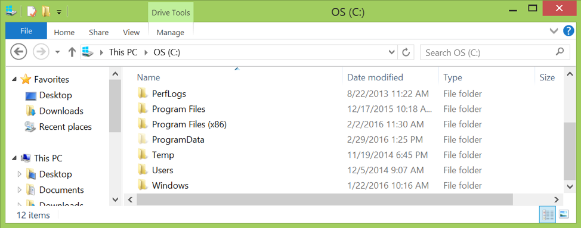Screen dimensions: 581x228
Task: Click the drive icon in address bar
Action: (x=87, y=52)
